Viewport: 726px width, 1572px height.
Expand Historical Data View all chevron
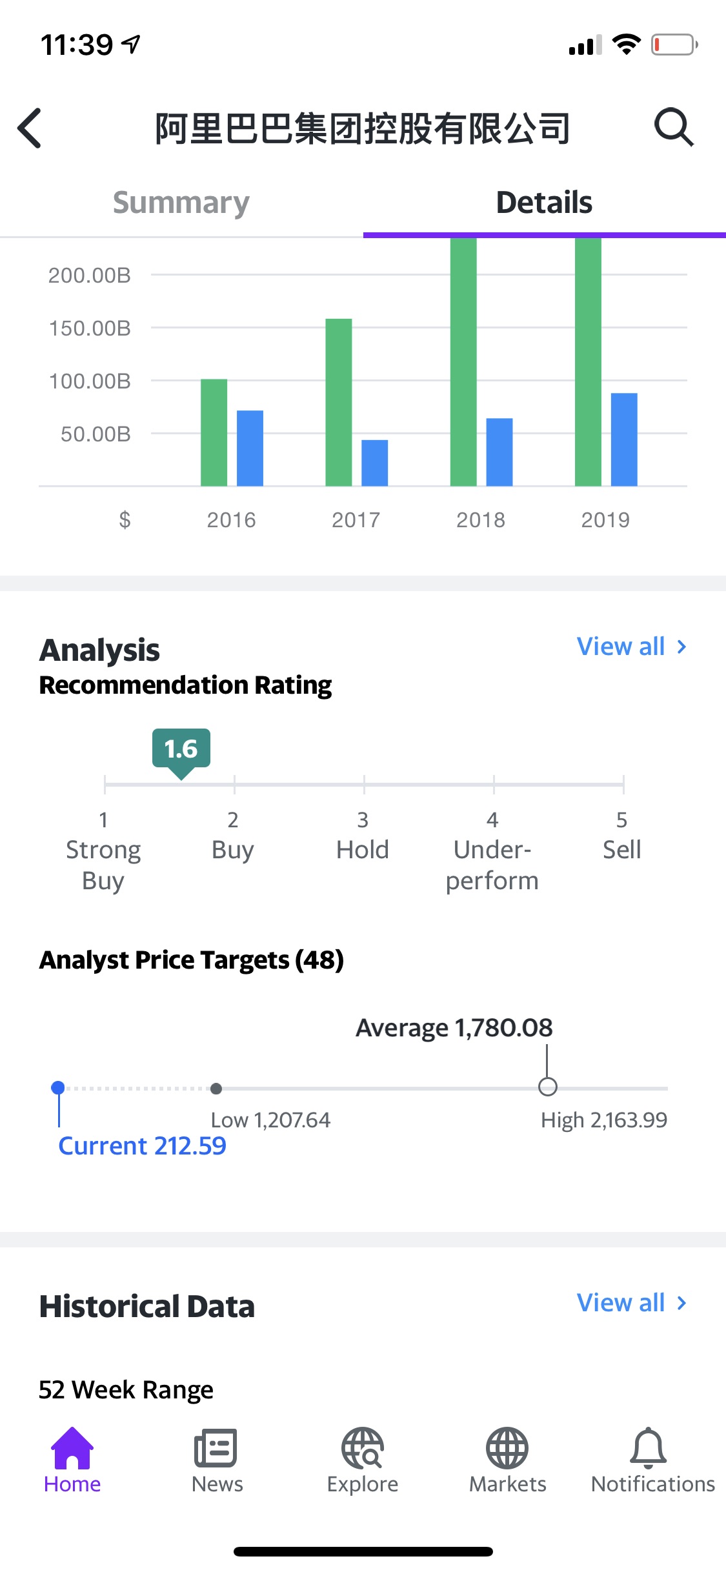pyautogui.click(x=681, y=1303)
